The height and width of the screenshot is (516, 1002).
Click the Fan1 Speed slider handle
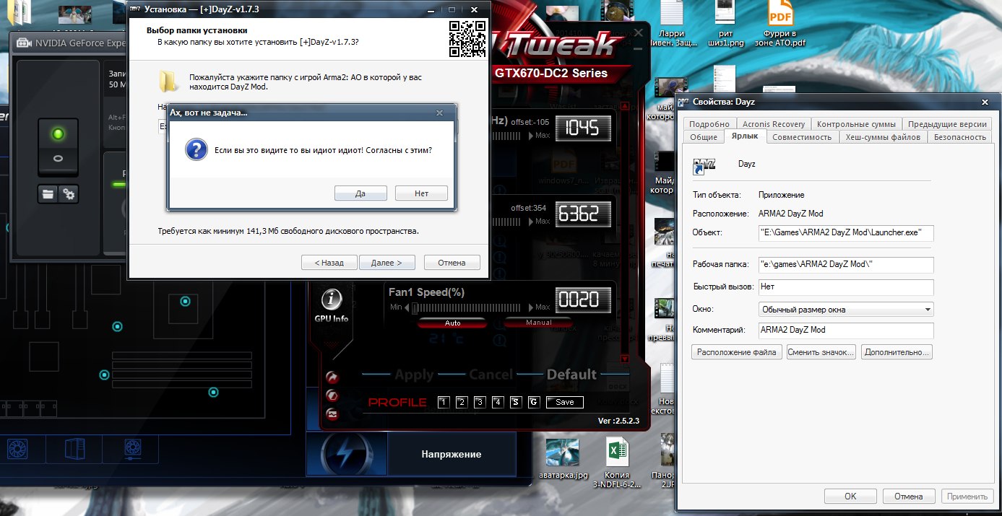click(x=415, y=308)
